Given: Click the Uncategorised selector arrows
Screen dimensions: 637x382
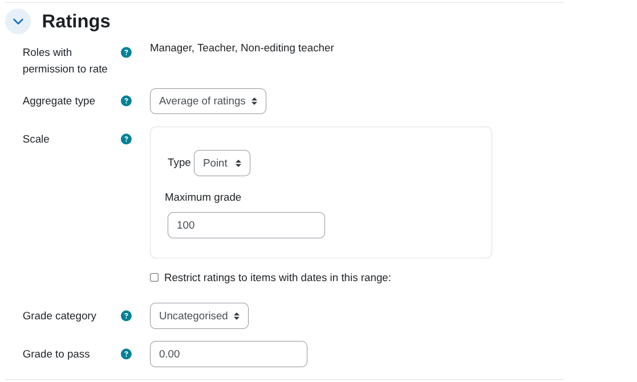Looking at the screenshot, I should coord(237,316).
